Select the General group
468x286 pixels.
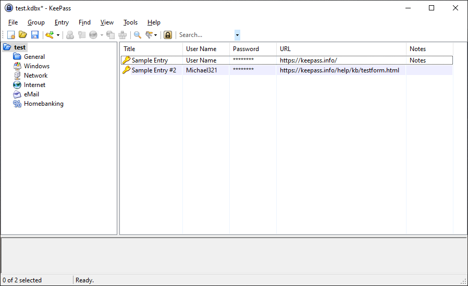34,57
